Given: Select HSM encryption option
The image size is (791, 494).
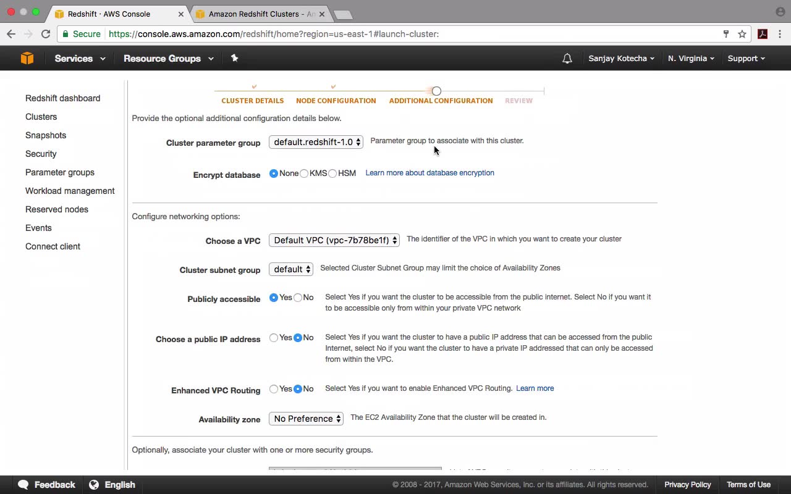Looking at the screenshot, I should [332, 174].
